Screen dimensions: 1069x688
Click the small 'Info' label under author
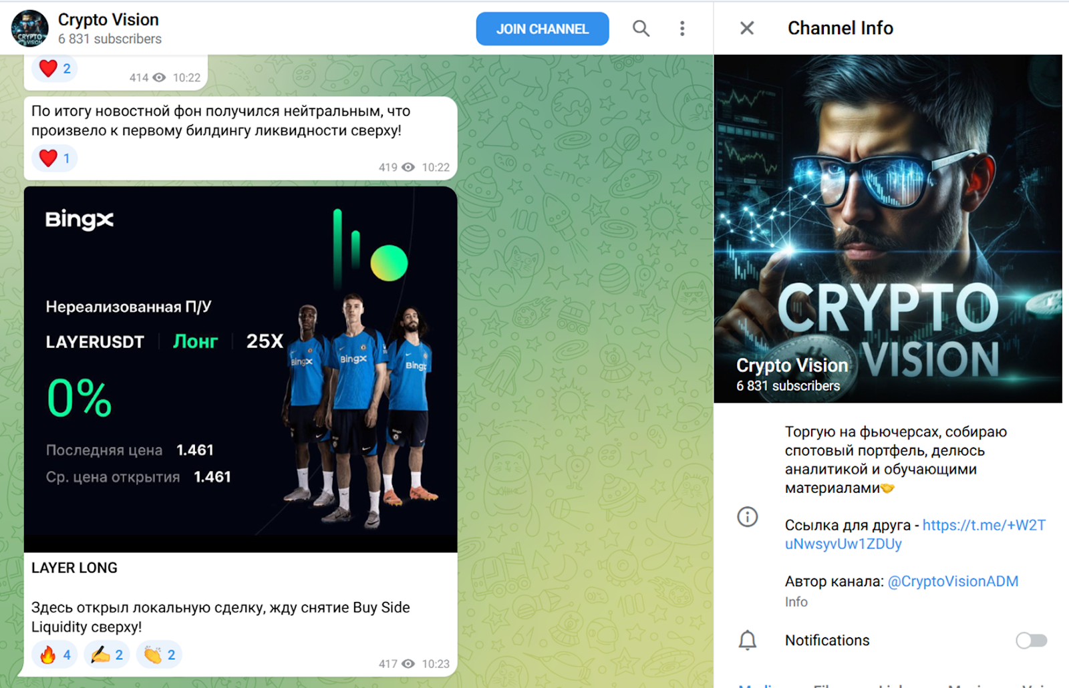pos(796,602)
